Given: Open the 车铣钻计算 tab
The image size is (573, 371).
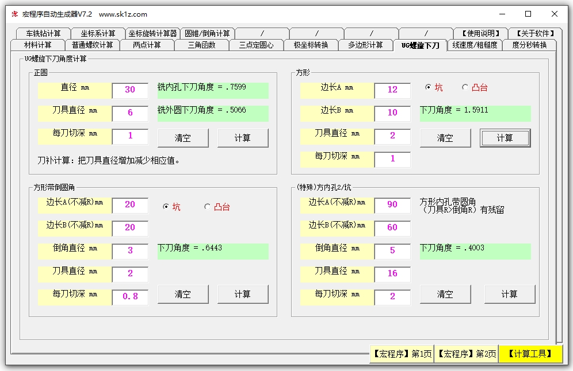Looking at the screenshot, I should click(43, 33).
